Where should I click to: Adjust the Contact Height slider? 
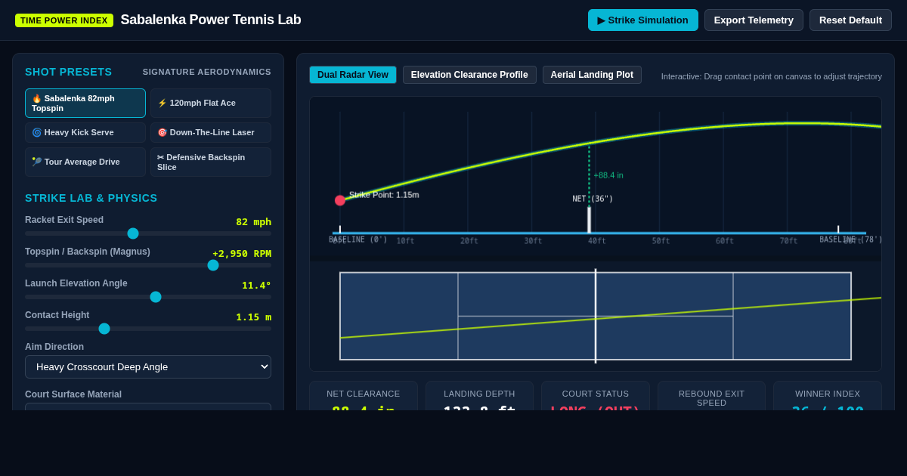(148, 329)
